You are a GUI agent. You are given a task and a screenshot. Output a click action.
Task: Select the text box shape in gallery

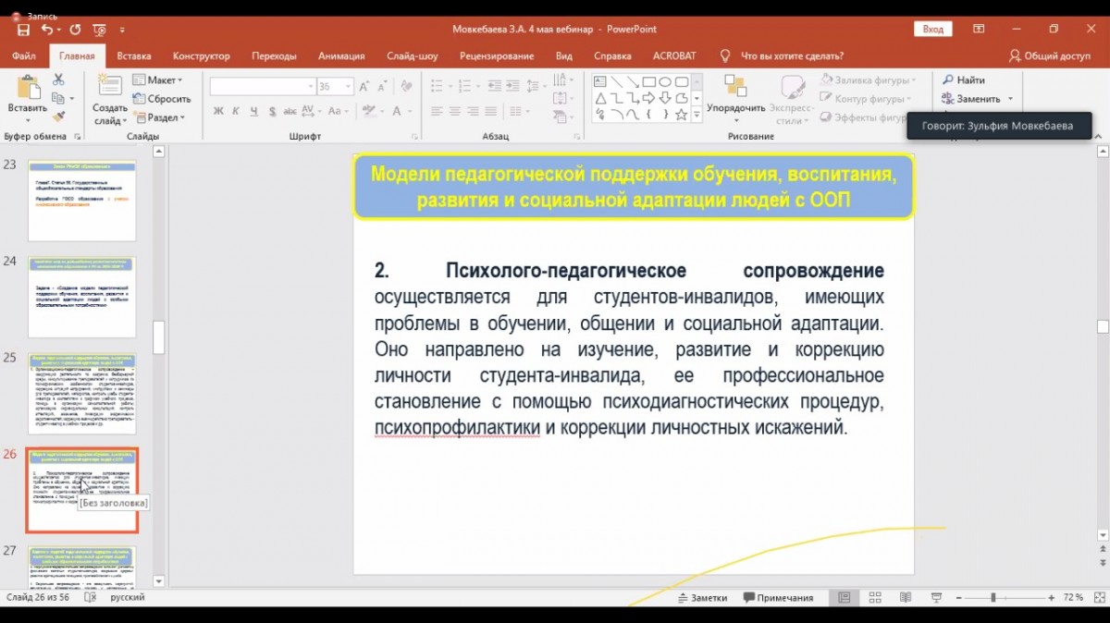coord(599,81)
